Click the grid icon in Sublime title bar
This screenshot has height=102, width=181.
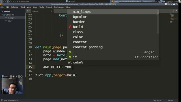point(166,4)
